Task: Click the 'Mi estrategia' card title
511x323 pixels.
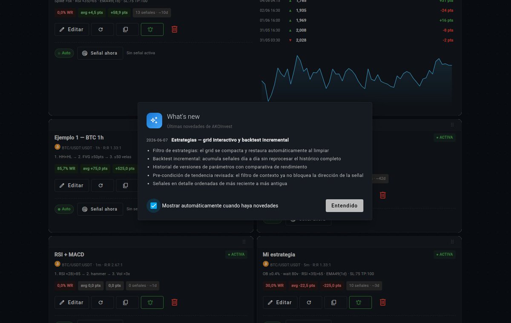Action: [279, 254]
